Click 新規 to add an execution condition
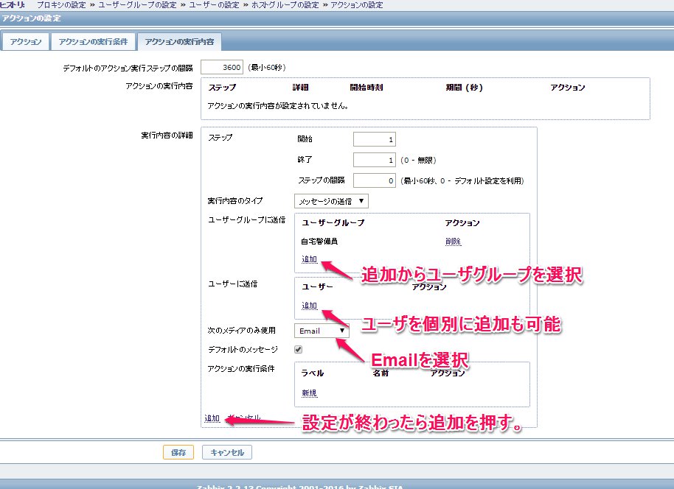The image size is (674, 489). coord(309,393)
